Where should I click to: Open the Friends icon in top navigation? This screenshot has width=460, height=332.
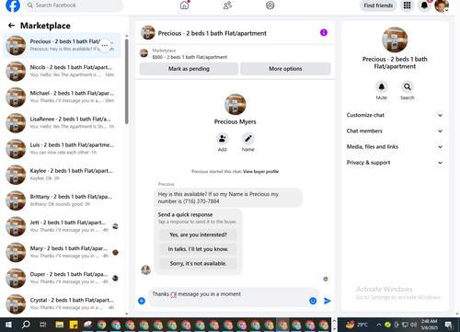[x=227, y=6]
